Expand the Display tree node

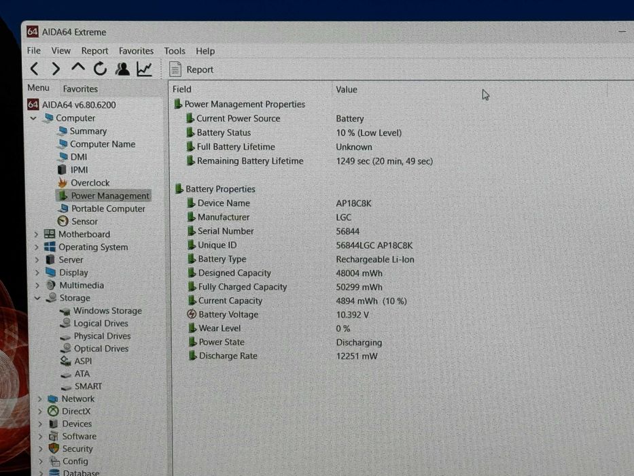click(x=37, y=273)
